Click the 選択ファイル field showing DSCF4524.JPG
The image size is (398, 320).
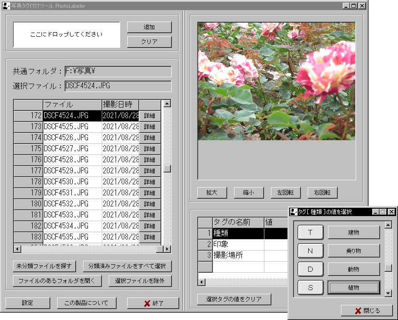click(x=118, y=86)
